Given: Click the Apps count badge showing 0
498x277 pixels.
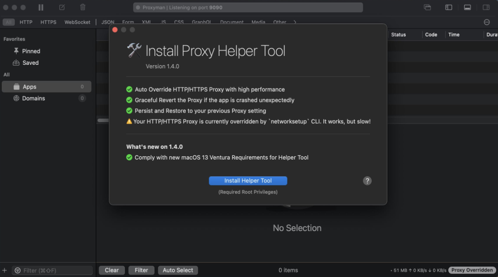Looking at the screenshot, I should (82, 87).
